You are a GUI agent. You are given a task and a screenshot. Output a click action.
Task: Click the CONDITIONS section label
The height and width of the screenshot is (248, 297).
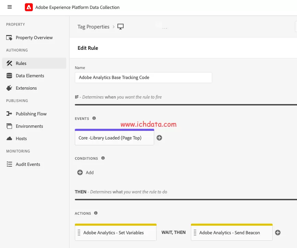pyautogui.click(x=87, y=158)
